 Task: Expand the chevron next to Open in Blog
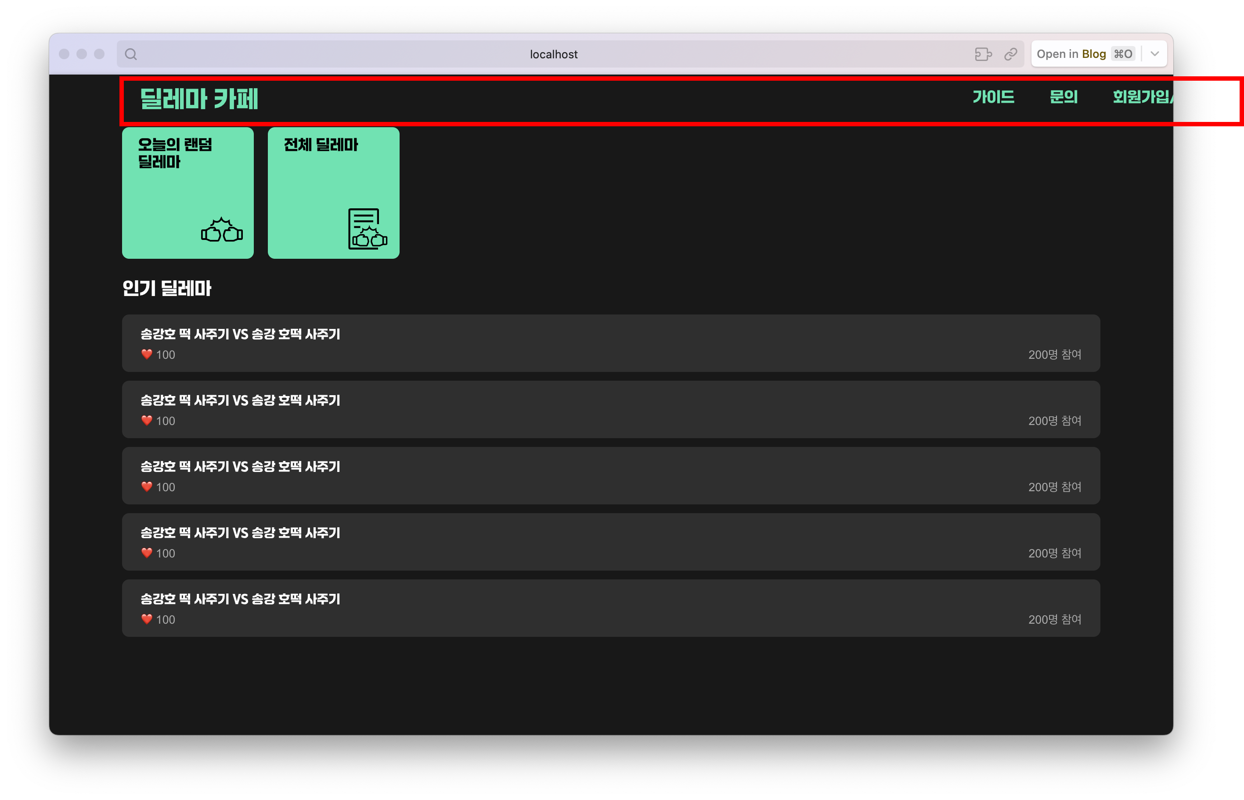(1154, 54)
